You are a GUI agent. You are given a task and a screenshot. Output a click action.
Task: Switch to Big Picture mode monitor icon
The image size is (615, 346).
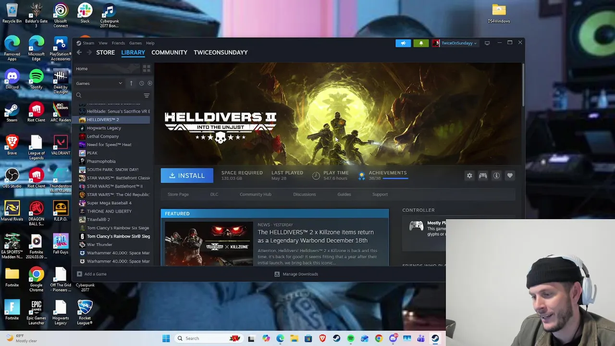487,43
